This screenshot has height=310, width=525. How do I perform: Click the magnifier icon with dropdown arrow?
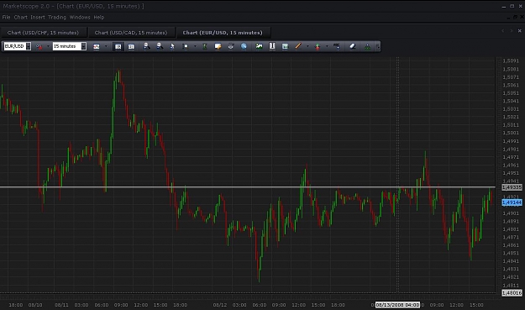coord(186,46)
